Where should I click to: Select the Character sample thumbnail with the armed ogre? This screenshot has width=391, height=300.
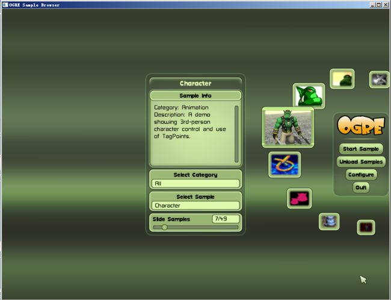coord(288,127)
